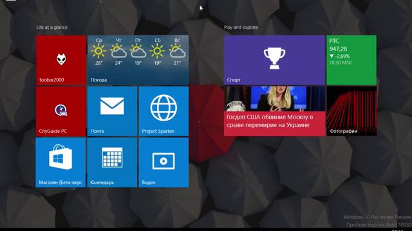Open the Календарь calendar tile

[x=112, y=162]
